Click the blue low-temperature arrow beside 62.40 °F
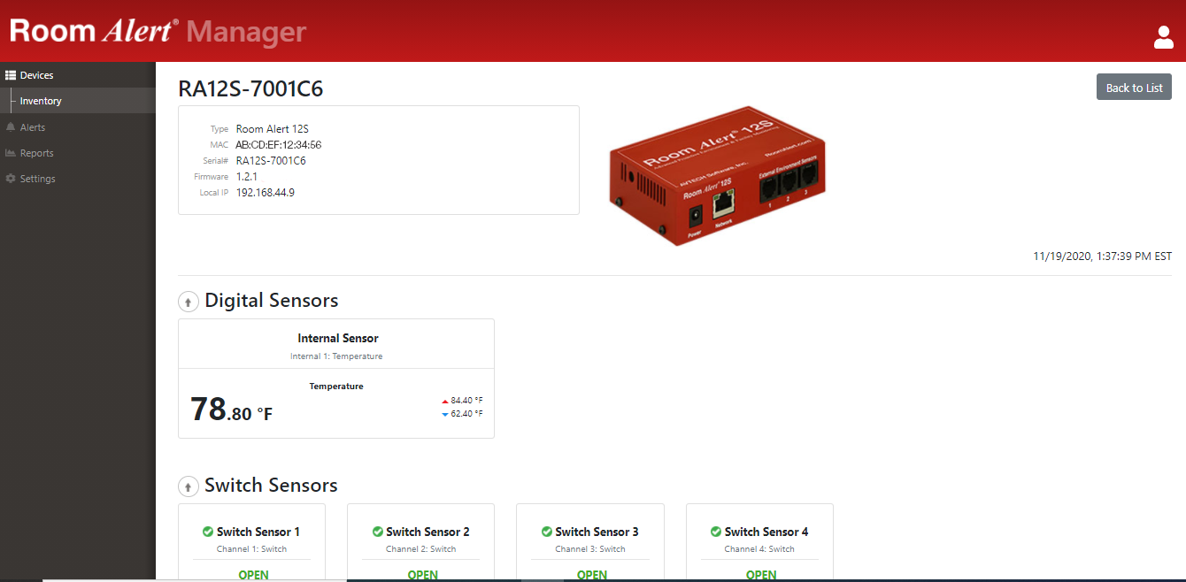1186x582 pixels. tap(445, 414)
